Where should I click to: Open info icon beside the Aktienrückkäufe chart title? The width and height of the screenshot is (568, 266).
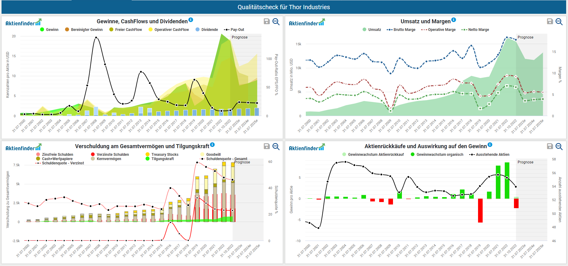click(x=490, y=145)
